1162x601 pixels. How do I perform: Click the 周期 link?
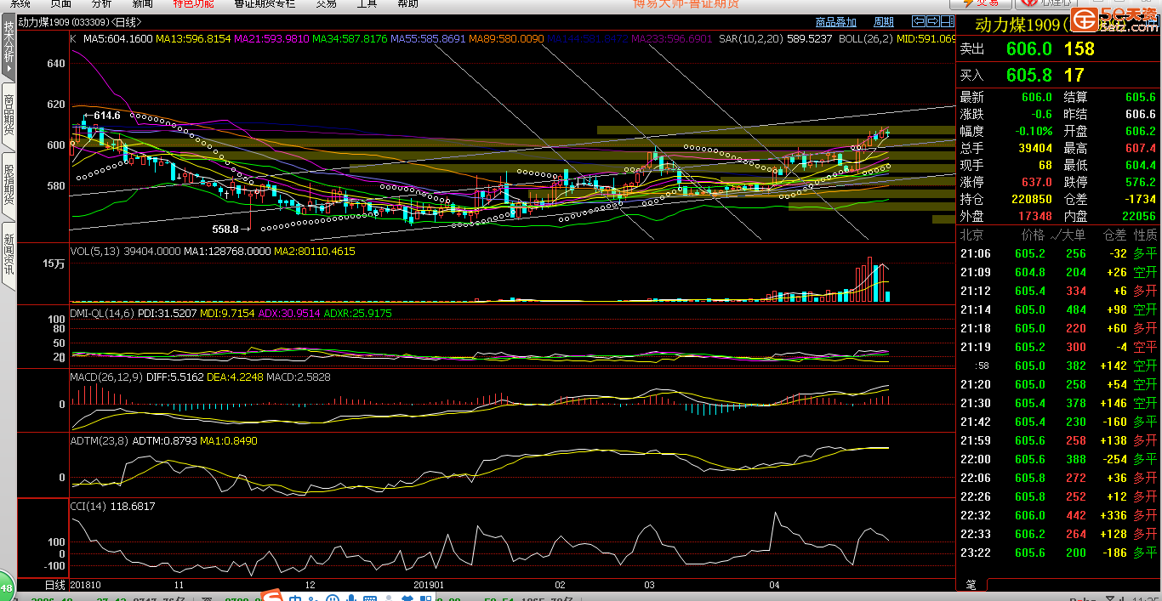pyautogui.click(x=884, y=22)
